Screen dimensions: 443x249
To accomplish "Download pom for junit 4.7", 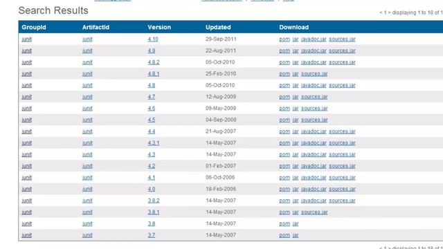I will 284,97.
